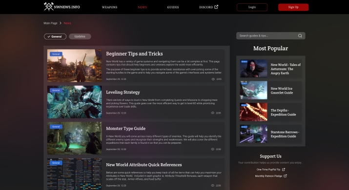
Task: Enable the Updates filter chip
Action: pyautogui.click(x=80, y=37)
